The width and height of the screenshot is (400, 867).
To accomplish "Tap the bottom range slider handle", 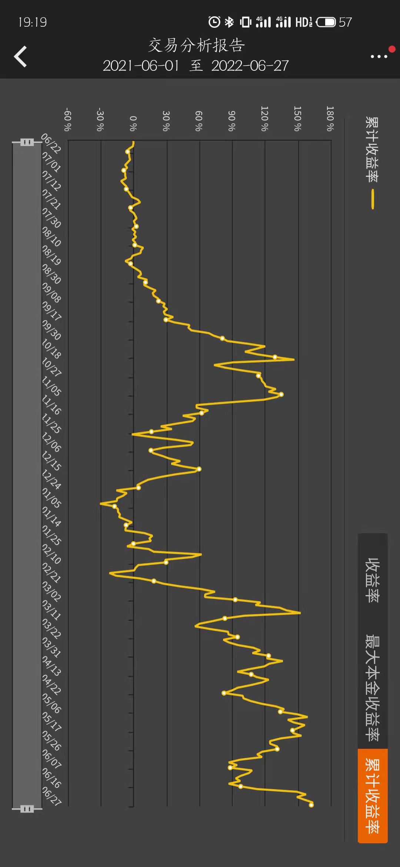I will (x=27, y=808).
